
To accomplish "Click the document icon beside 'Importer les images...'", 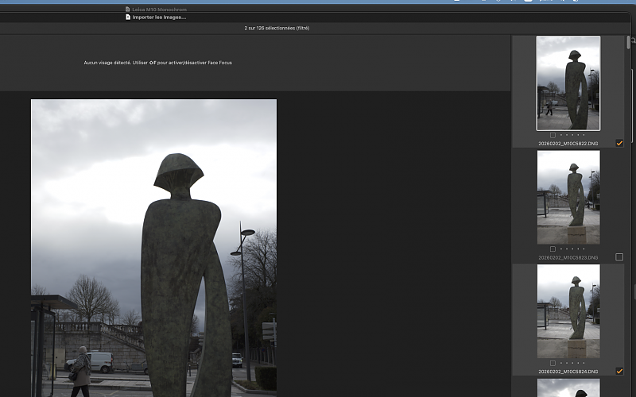I will (128, 17).
